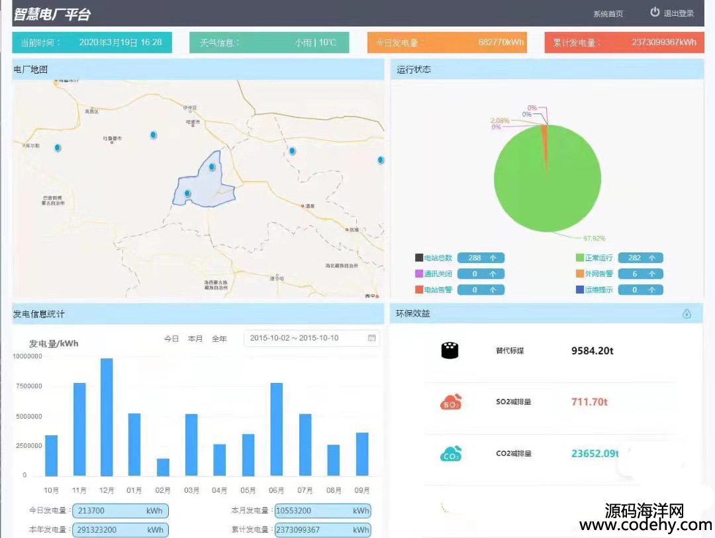Open the calendar icon in the date range field
Screen dimensions: 715x538
click(371, 338)
